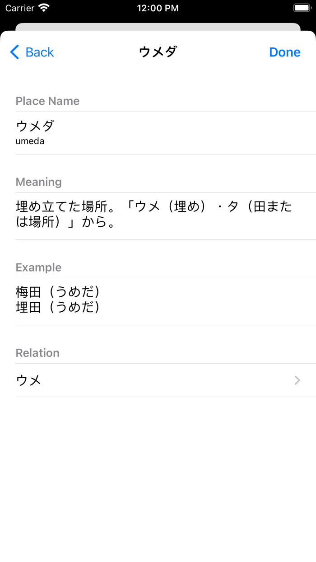The image size is (316, 562).
Task: Select the Meaning section header
Action: pyautogui.click(x=38, y=182)
